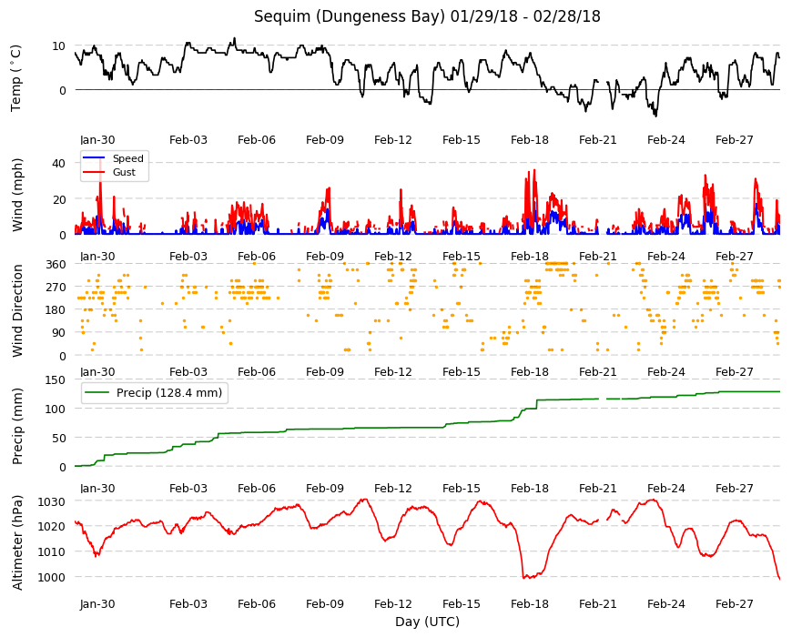Click Feb-09 tick under the temperature plot
The width and height of the screenshot is (792, 637).
[x=325, y=140]
